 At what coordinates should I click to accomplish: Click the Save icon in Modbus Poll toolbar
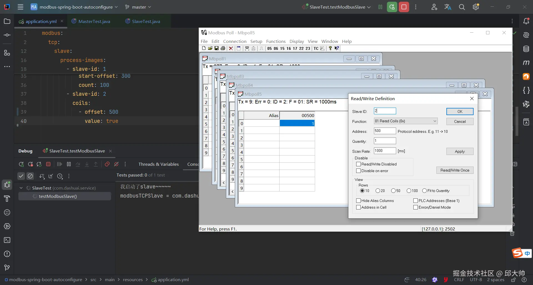(217, 48)
